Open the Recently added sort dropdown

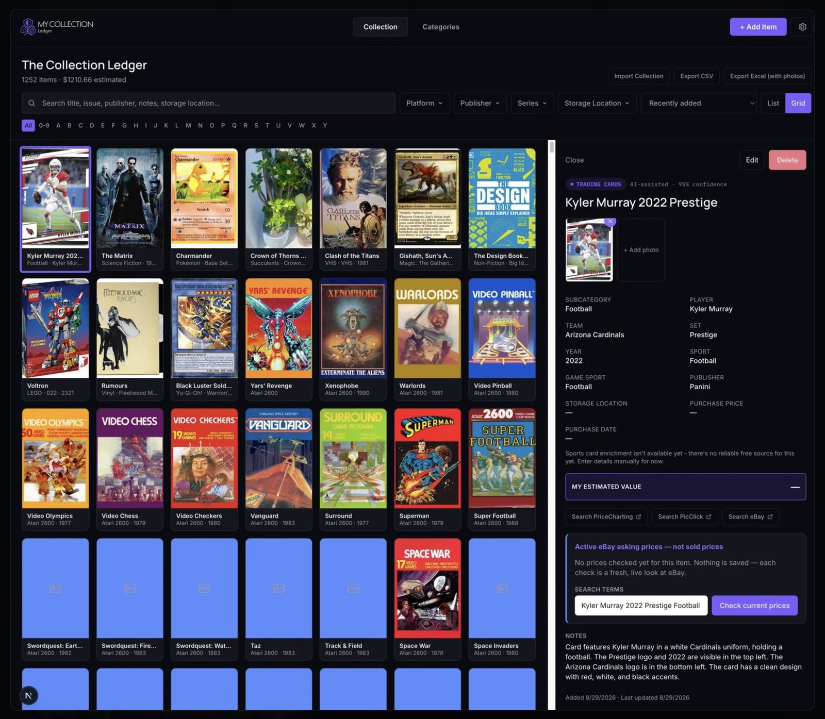point(699,103)
